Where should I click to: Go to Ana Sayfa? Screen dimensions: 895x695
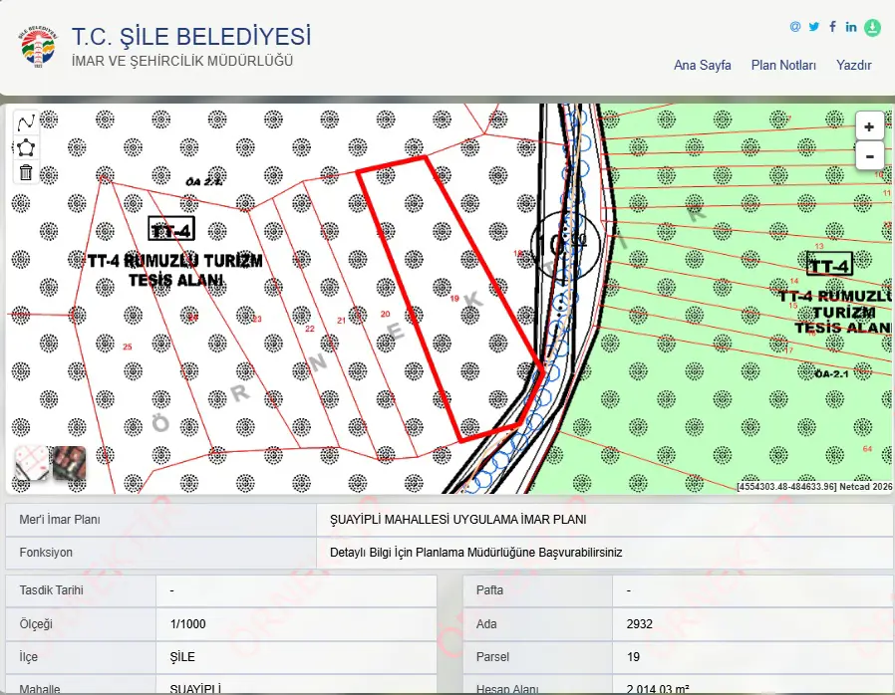point(702,65)
